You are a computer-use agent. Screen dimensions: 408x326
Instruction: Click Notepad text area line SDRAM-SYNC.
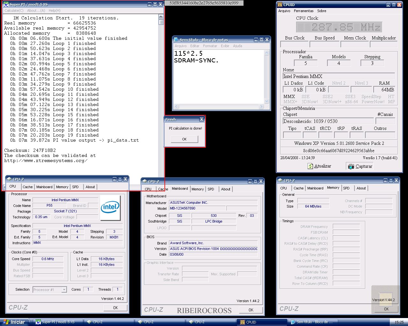196,60
